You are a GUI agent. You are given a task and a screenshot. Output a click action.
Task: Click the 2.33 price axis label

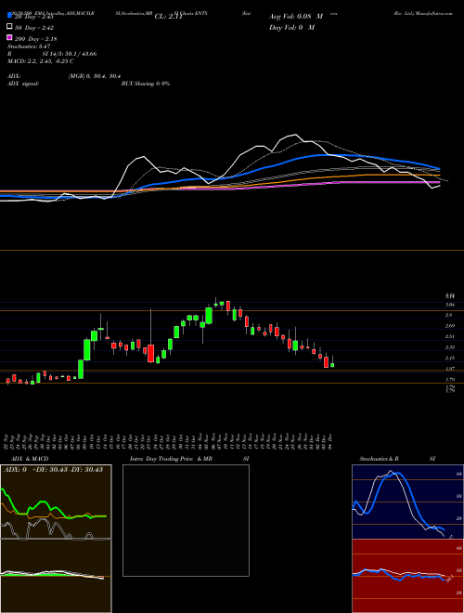[x=449, y=347]
